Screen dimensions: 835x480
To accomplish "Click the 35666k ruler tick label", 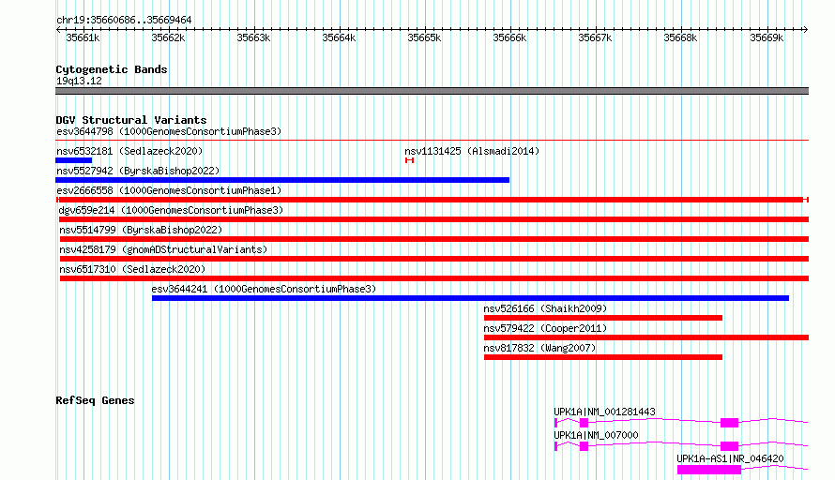I will point(509,37).
